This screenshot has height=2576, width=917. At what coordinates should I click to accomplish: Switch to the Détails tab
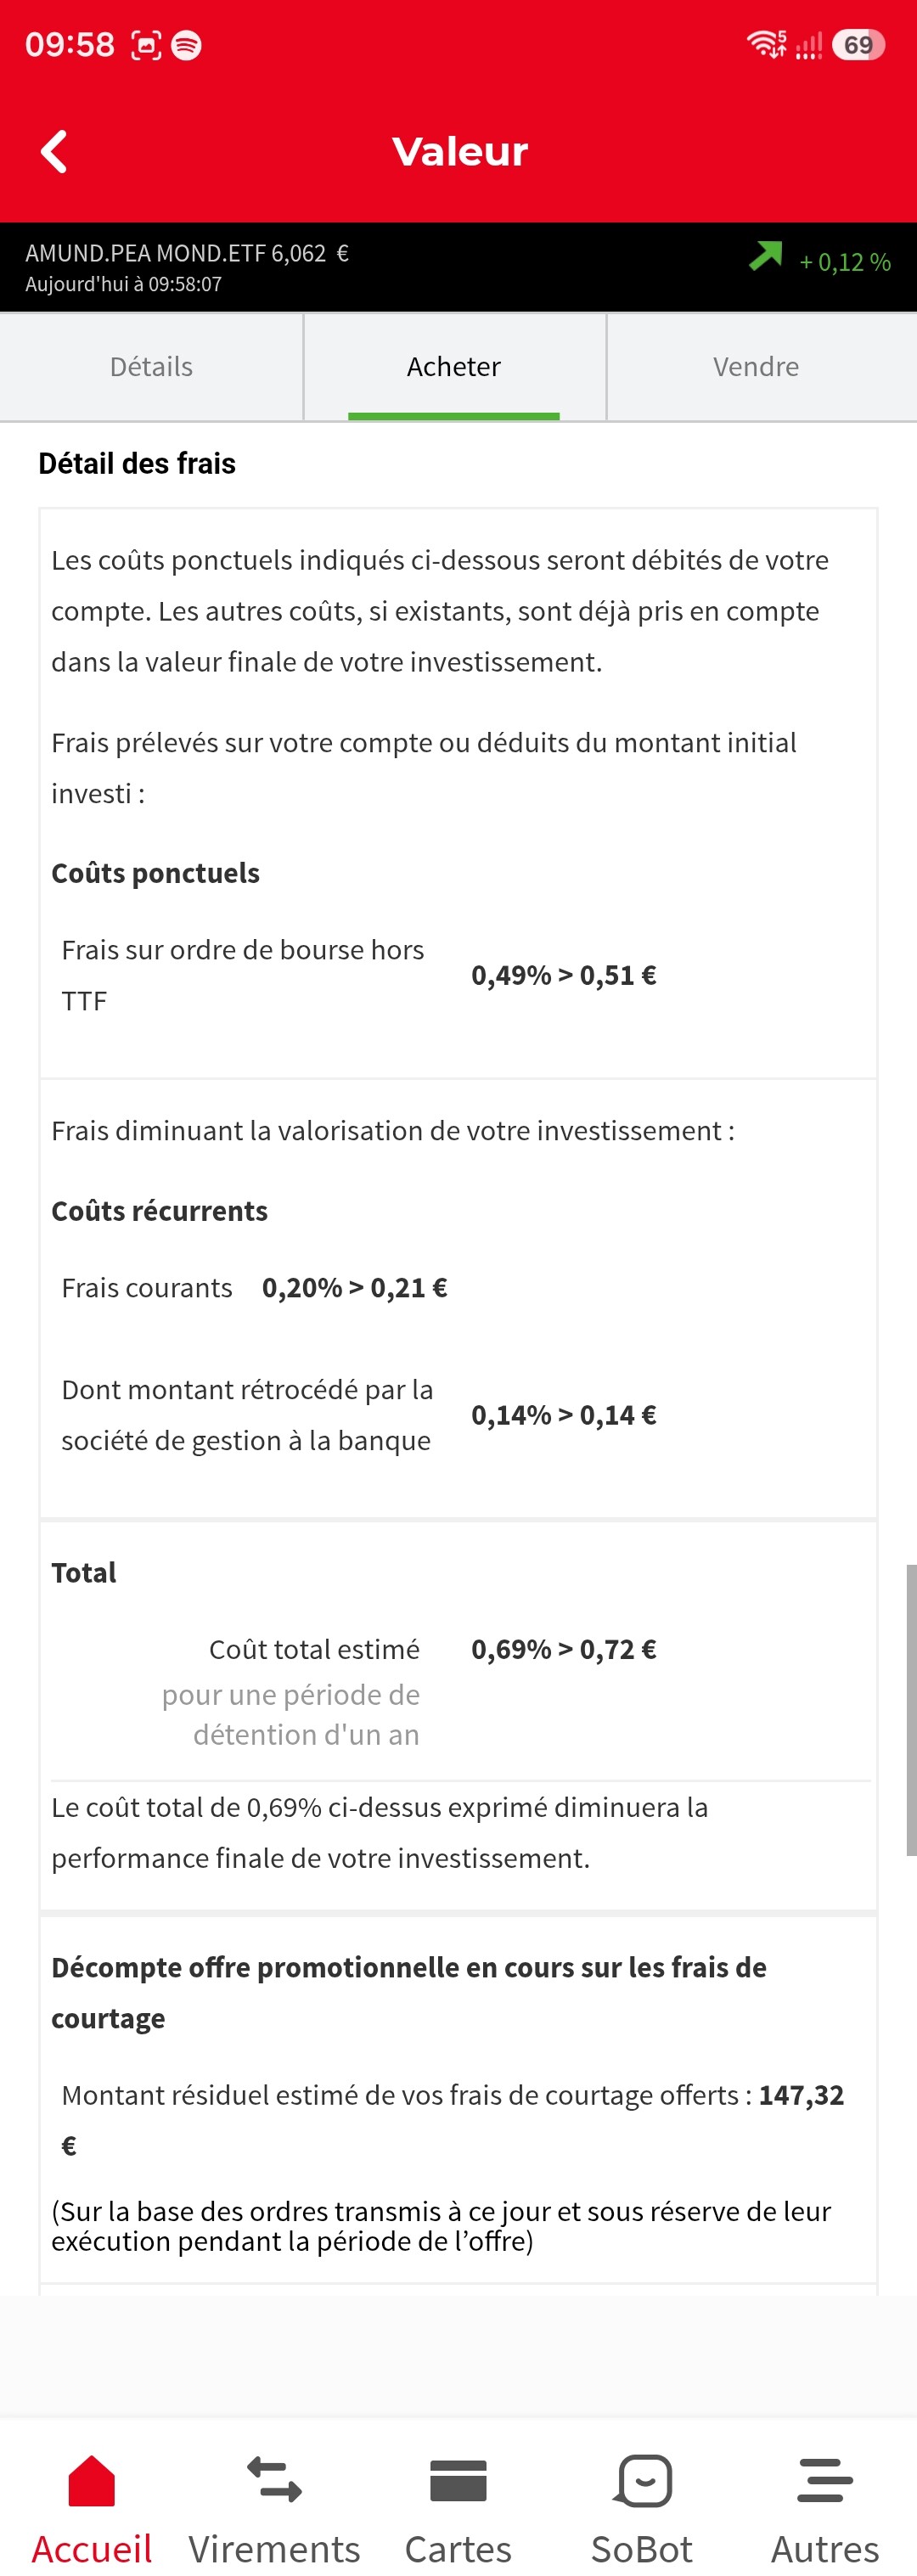click(x=151, y=367)
